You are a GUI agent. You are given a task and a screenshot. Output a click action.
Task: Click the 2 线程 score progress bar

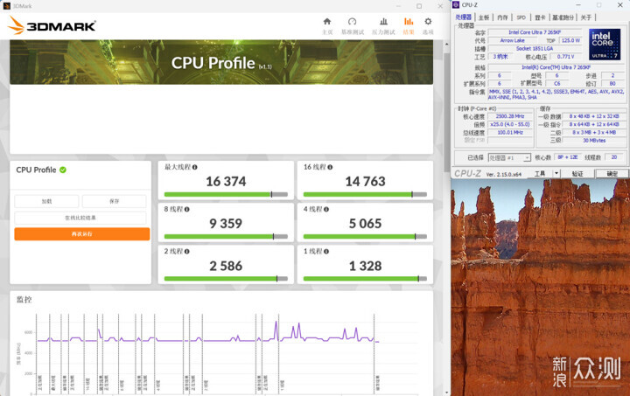coord(226,279)
